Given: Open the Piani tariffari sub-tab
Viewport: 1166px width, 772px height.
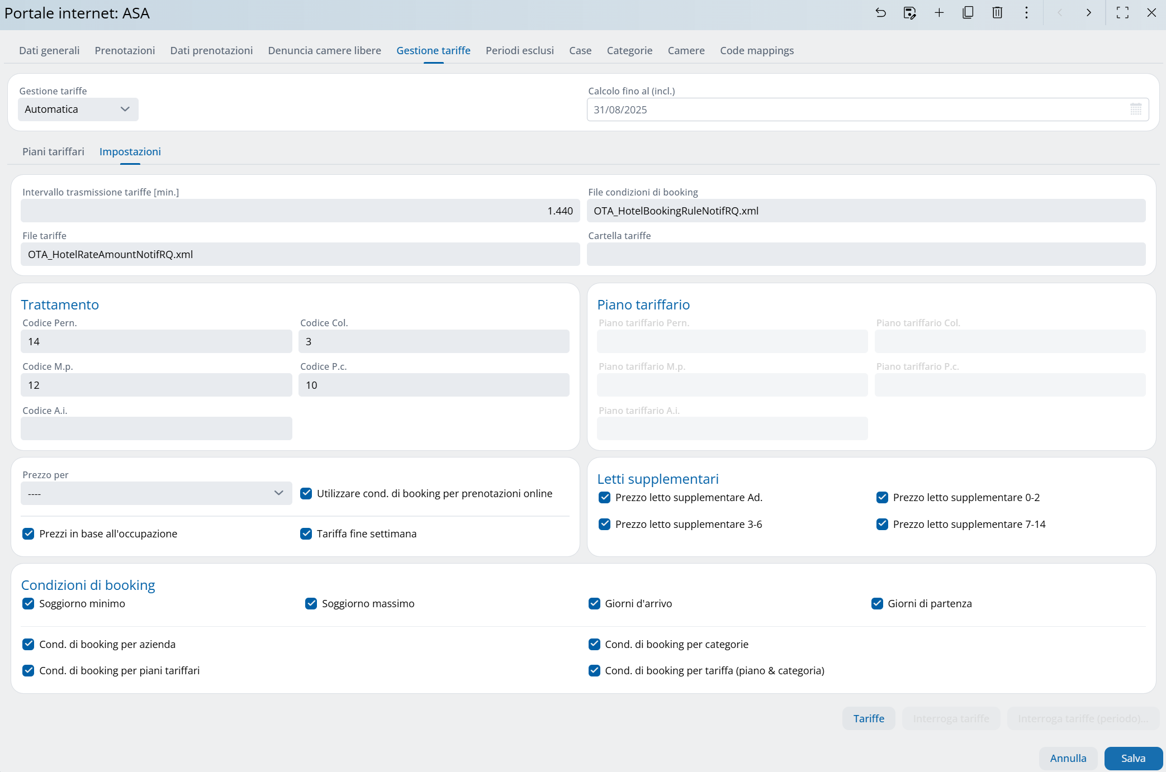Looking at the screenshot, I should pyautogui.click(x=53, y=151).
